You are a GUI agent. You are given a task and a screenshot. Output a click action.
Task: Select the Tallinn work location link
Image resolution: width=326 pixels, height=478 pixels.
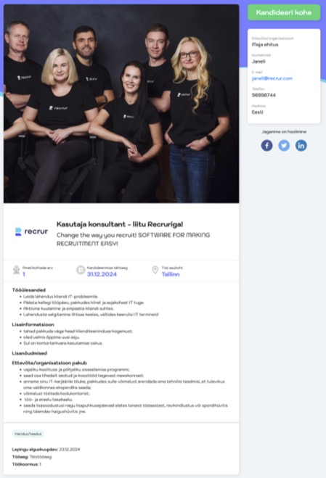tap(171, 274)
